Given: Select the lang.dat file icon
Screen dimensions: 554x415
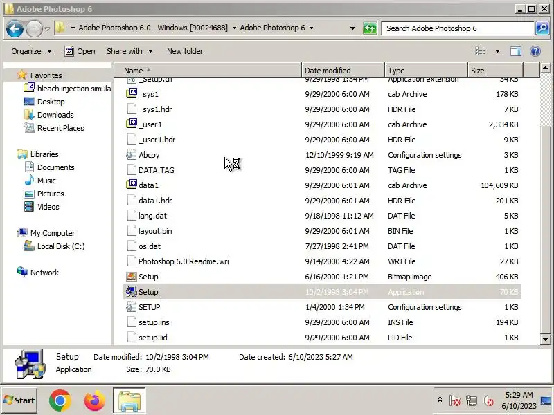Looking at the screenshot, I should click(132, 215).
